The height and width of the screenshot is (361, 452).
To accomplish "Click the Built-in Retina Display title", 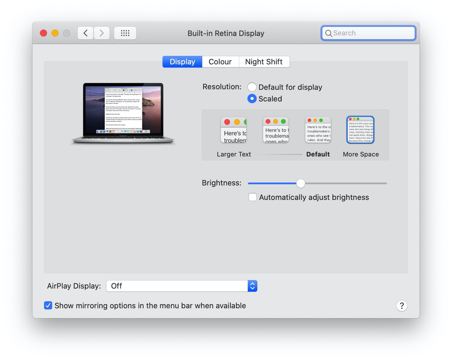I will pos(226,33).
